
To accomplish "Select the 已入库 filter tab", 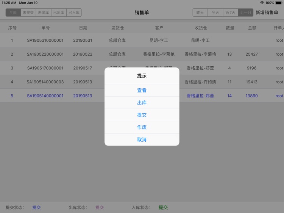I will [74, 13].
